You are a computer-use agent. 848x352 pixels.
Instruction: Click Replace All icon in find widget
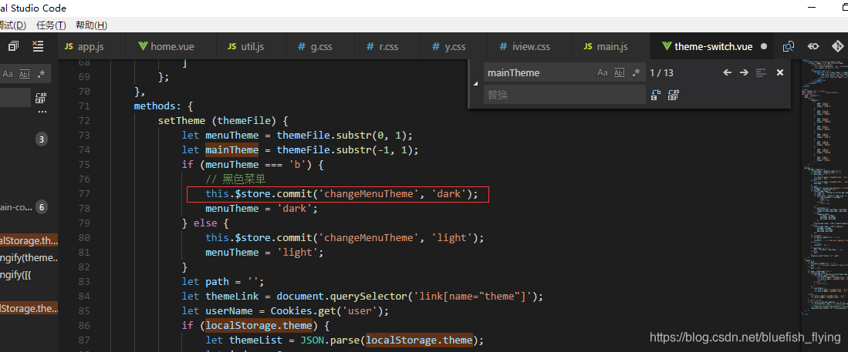674,95
